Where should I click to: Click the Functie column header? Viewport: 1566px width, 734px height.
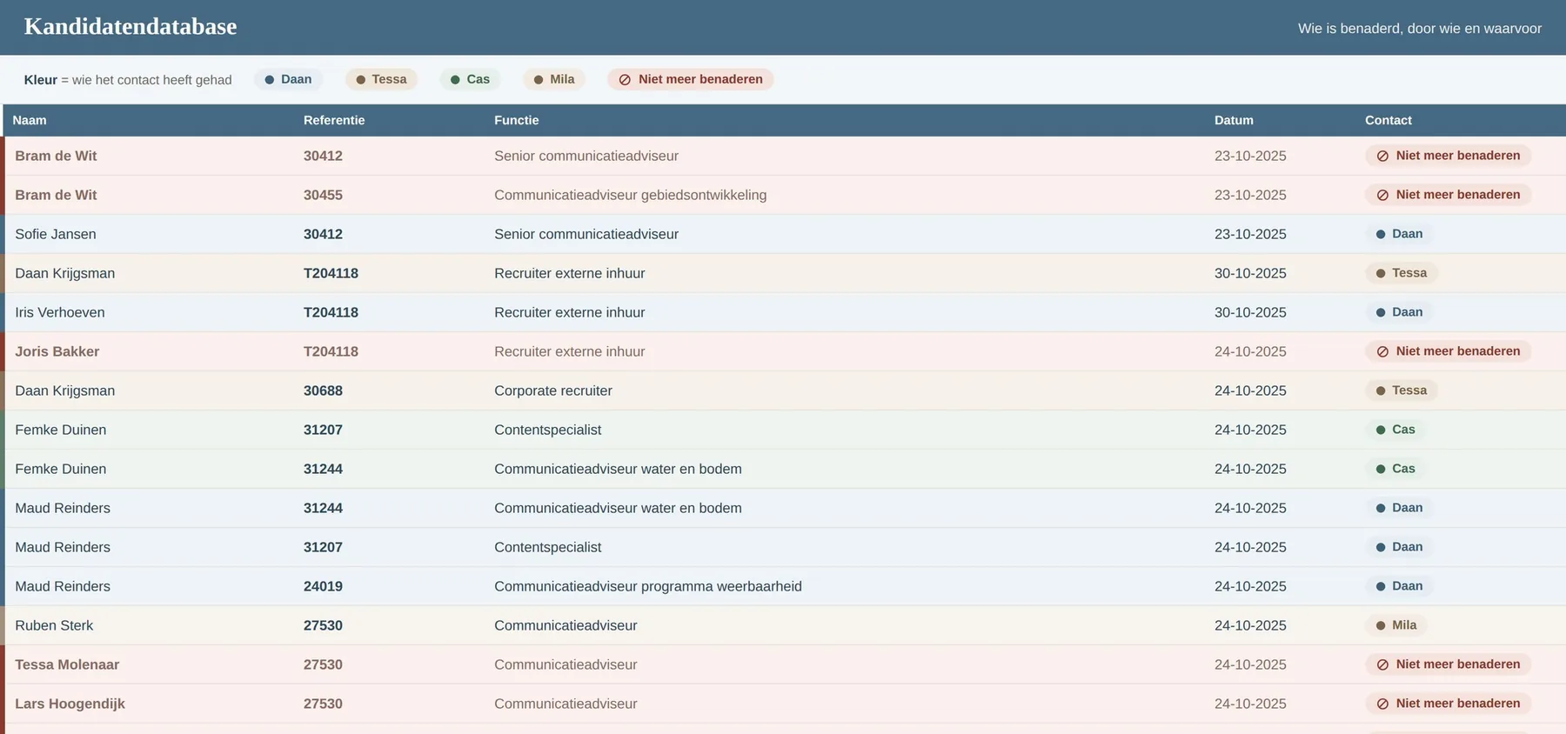[517, 120]
